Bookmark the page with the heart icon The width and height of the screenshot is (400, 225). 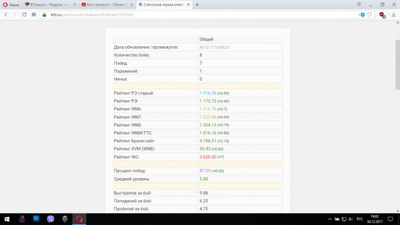point(369,15)
